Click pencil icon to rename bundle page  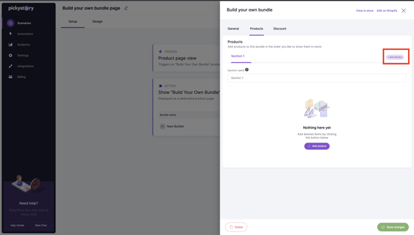click(126, 8)
